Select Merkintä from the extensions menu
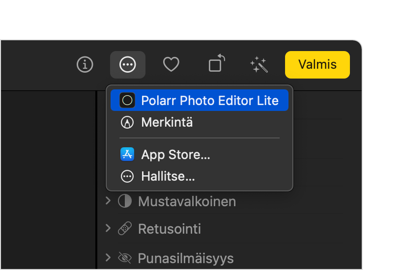Viewport: 403px width, 270px height. (x=200, y=122)
